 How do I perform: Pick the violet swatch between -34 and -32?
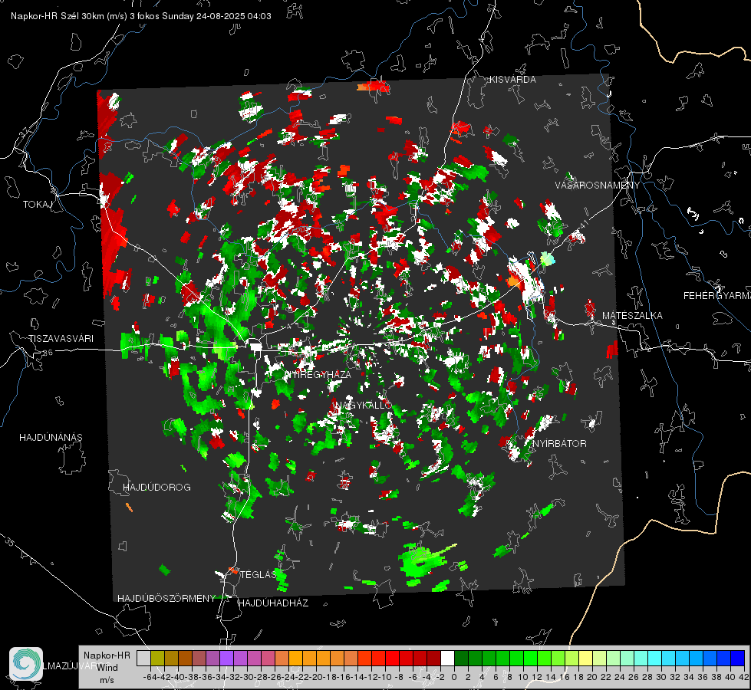(226, 658)
